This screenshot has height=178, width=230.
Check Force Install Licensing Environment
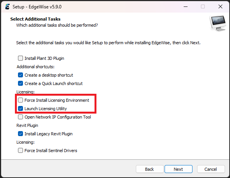click(21, 100)
